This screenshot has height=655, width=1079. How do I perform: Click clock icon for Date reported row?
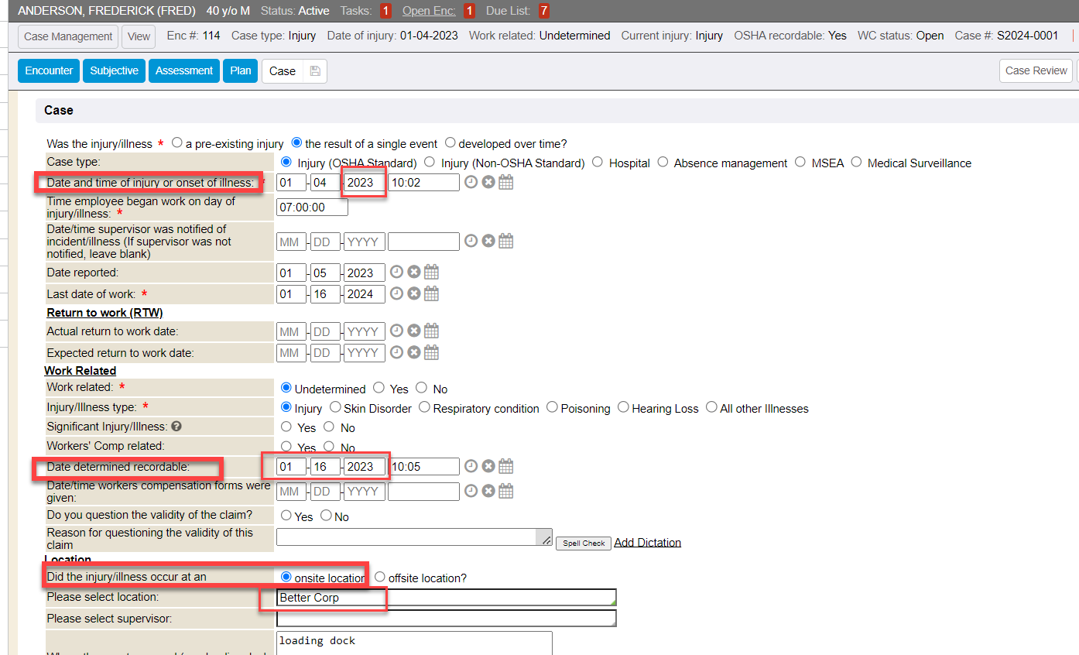coord(396,273)
